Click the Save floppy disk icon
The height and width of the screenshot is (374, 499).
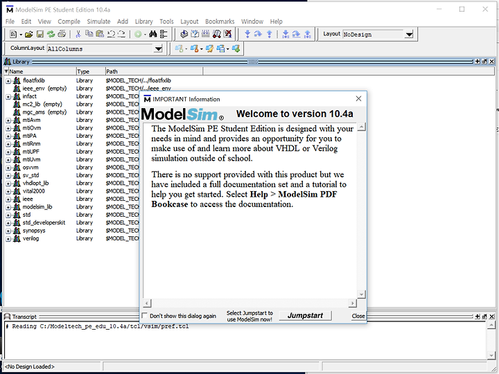point(40,34)
